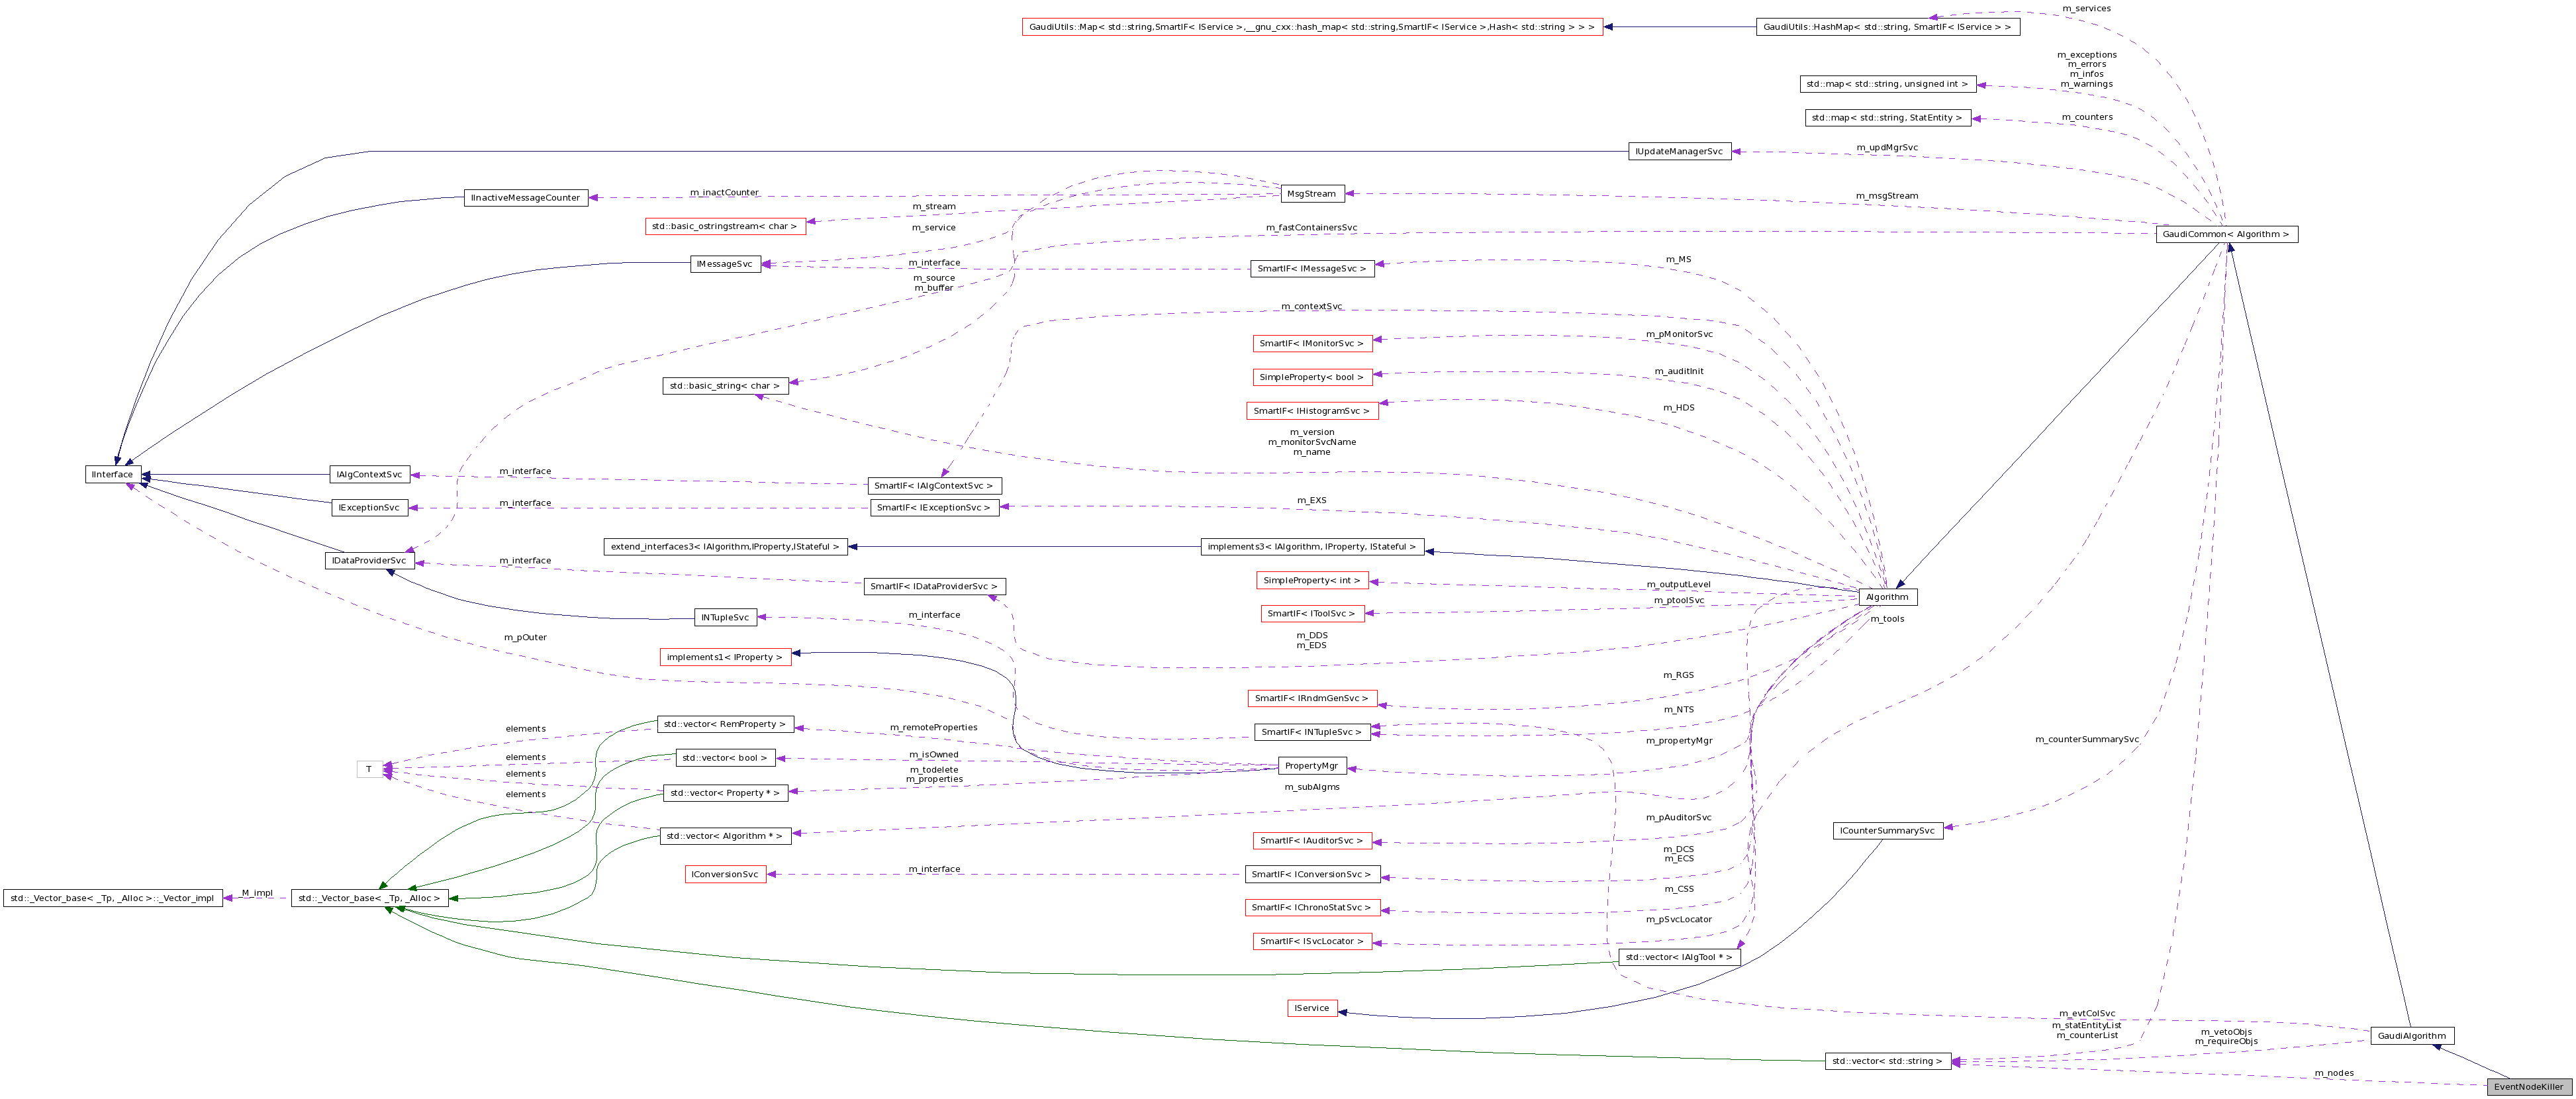
Task: Select SmartIF< IMessageSvc > box
Action: (x=1313, y=268)
